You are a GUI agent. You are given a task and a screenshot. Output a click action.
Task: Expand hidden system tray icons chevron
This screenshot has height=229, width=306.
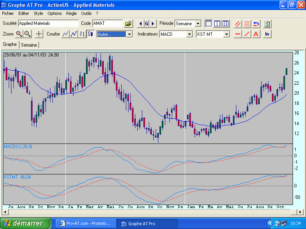[270, 223]
